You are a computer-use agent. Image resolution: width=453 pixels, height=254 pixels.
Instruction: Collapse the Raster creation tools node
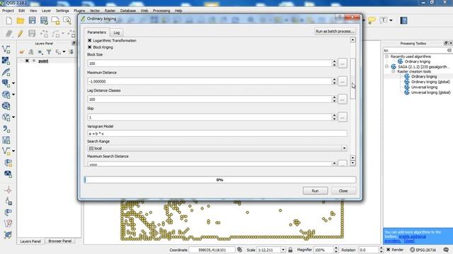tap(394, 71)
